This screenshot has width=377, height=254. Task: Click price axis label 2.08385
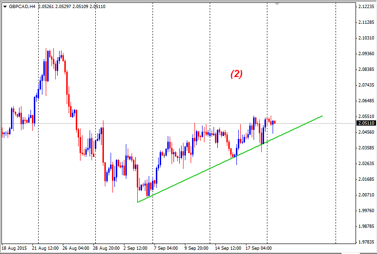coord(366,69)
